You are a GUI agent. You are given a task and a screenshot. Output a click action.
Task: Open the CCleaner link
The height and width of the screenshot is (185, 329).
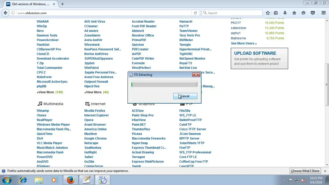[x=91, y=26]
